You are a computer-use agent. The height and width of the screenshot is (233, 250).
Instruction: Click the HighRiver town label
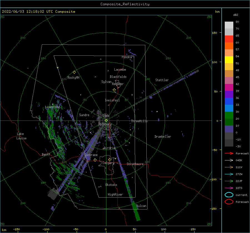115,194
